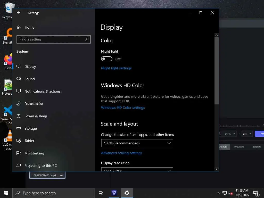Click in the Find a setting field
This screenshot has height=198, width=264.
54,39
